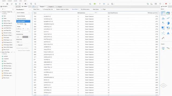This screenshot has height=96, width=172.
Task: Open the Top Selling Items page
Action: 85,9
